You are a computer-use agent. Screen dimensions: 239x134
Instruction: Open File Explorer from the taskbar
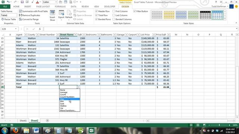click(x=26, y=131)
